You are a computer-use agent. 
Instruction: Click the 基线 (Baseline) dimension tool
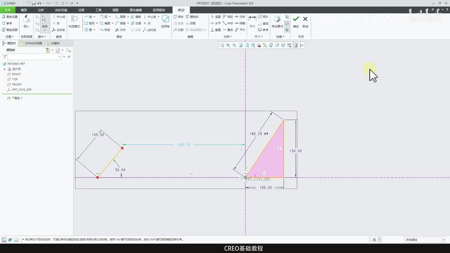[x=263, y=23]
